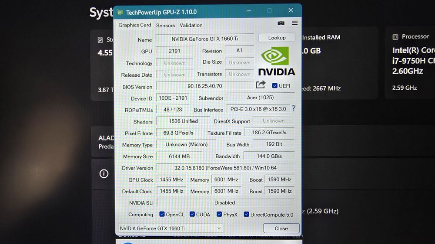The image size is (435, 244).
Task: Click the DirectX Support field showing Unknown
Action: coord(274,121)
